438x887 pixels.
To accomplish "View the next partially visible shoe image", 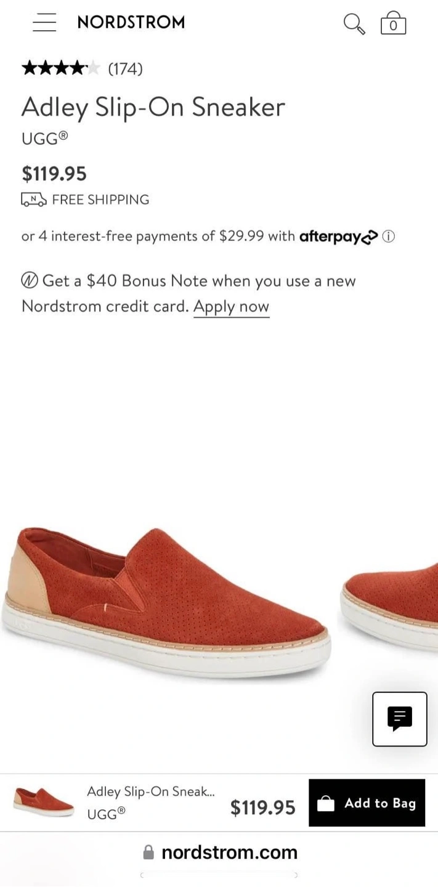I will tap(389, 606).
